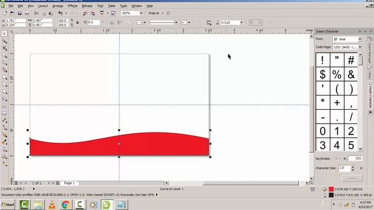
Task: Open the zoom level dropdown
Action: coord(141,13)
